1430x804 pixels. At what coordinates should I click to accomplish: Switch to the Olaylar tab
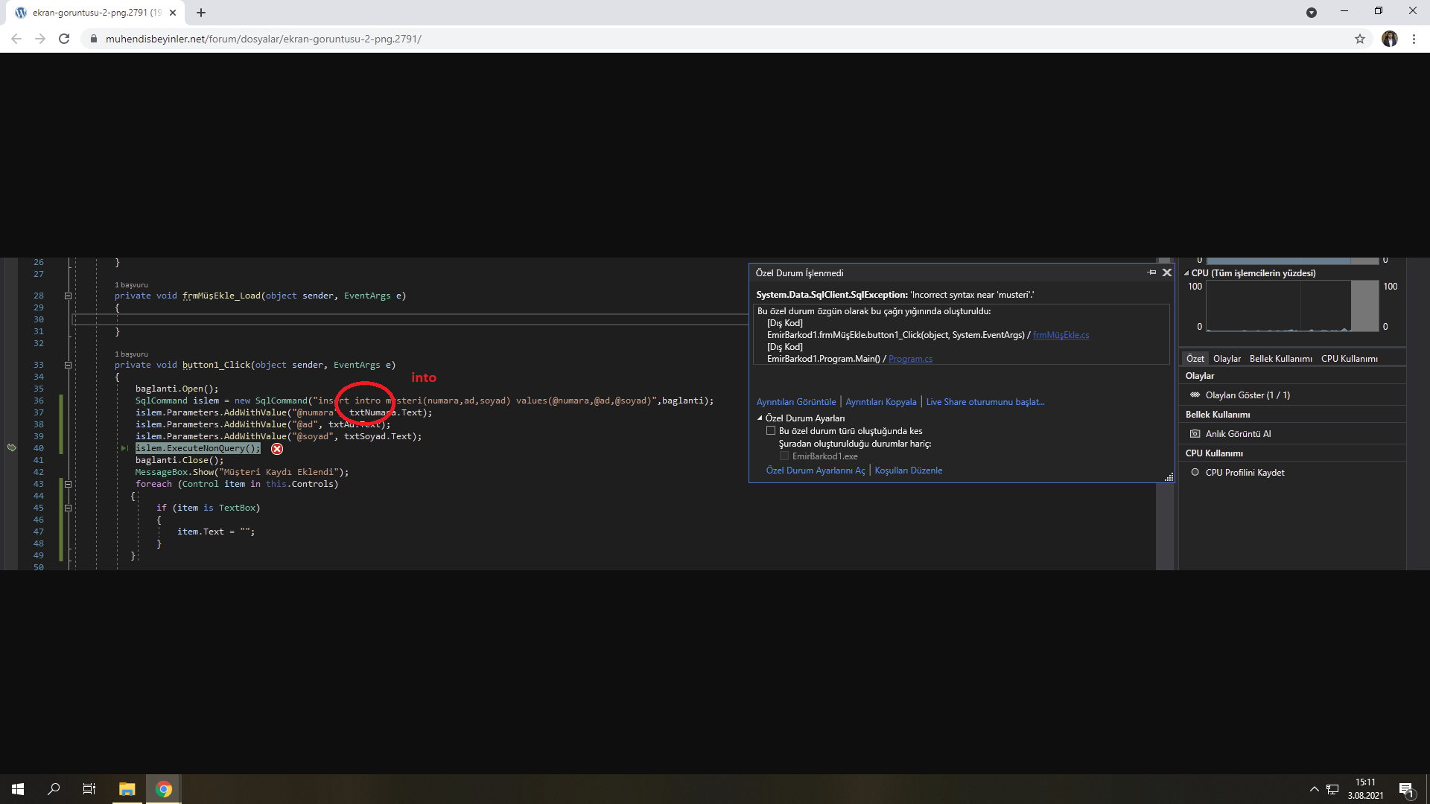point(1227,358)
